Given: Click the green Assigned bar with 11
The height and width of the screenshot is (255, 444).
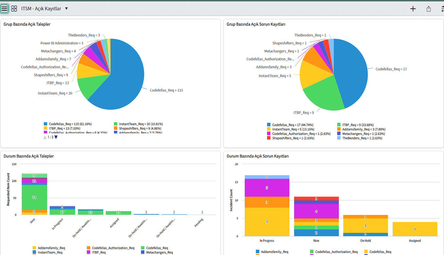Looking at the screenshot, I should pyautogui.click(x=118, y=213).
